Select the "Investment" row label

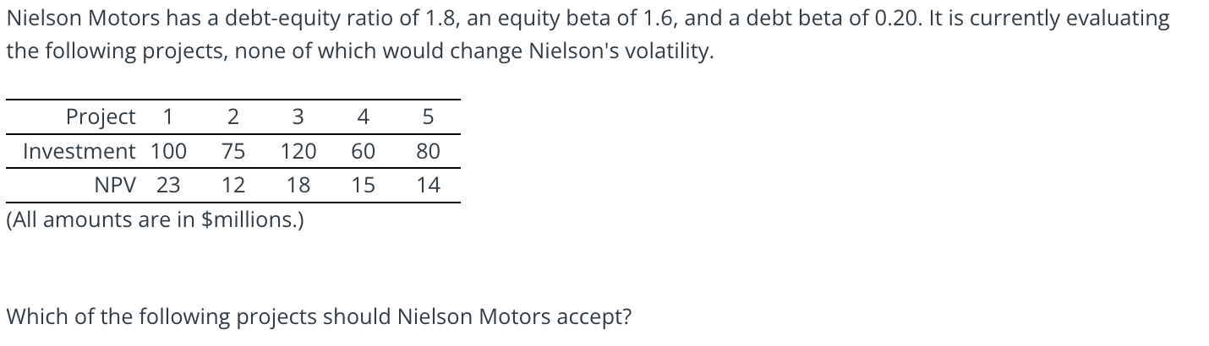tap(79, 151)
